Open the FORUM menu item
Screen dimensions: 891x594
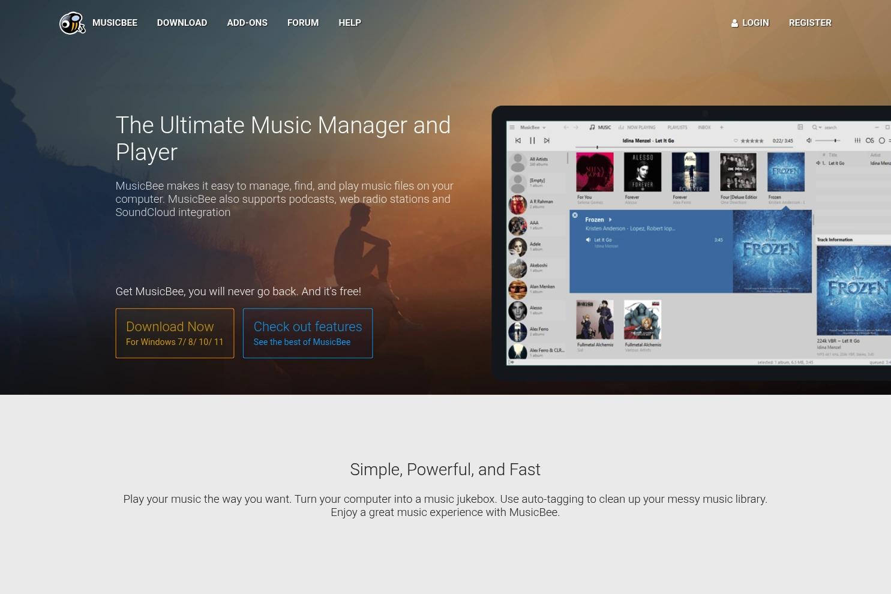coord(303,23)
